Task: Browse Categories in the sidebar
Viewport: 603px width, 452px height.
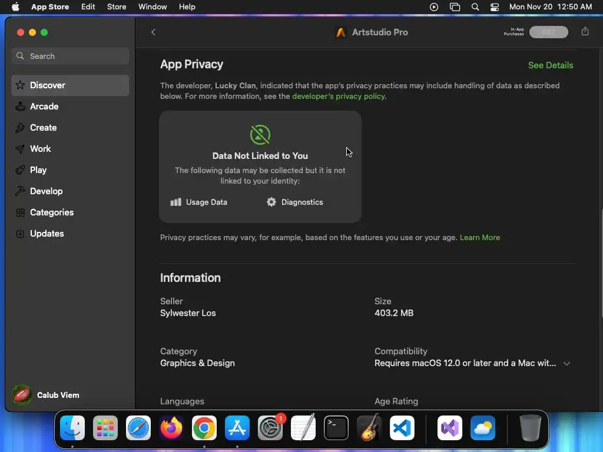Action: coord(71,212)
